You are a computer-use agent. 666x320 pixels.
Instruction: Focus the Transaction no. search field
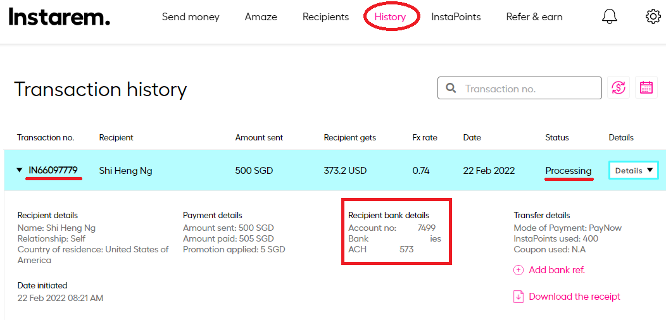520,89
